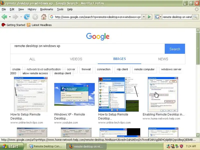Open the Tools menu
Image resolution: width=200 pixels, height=150 pixels.
60,9
